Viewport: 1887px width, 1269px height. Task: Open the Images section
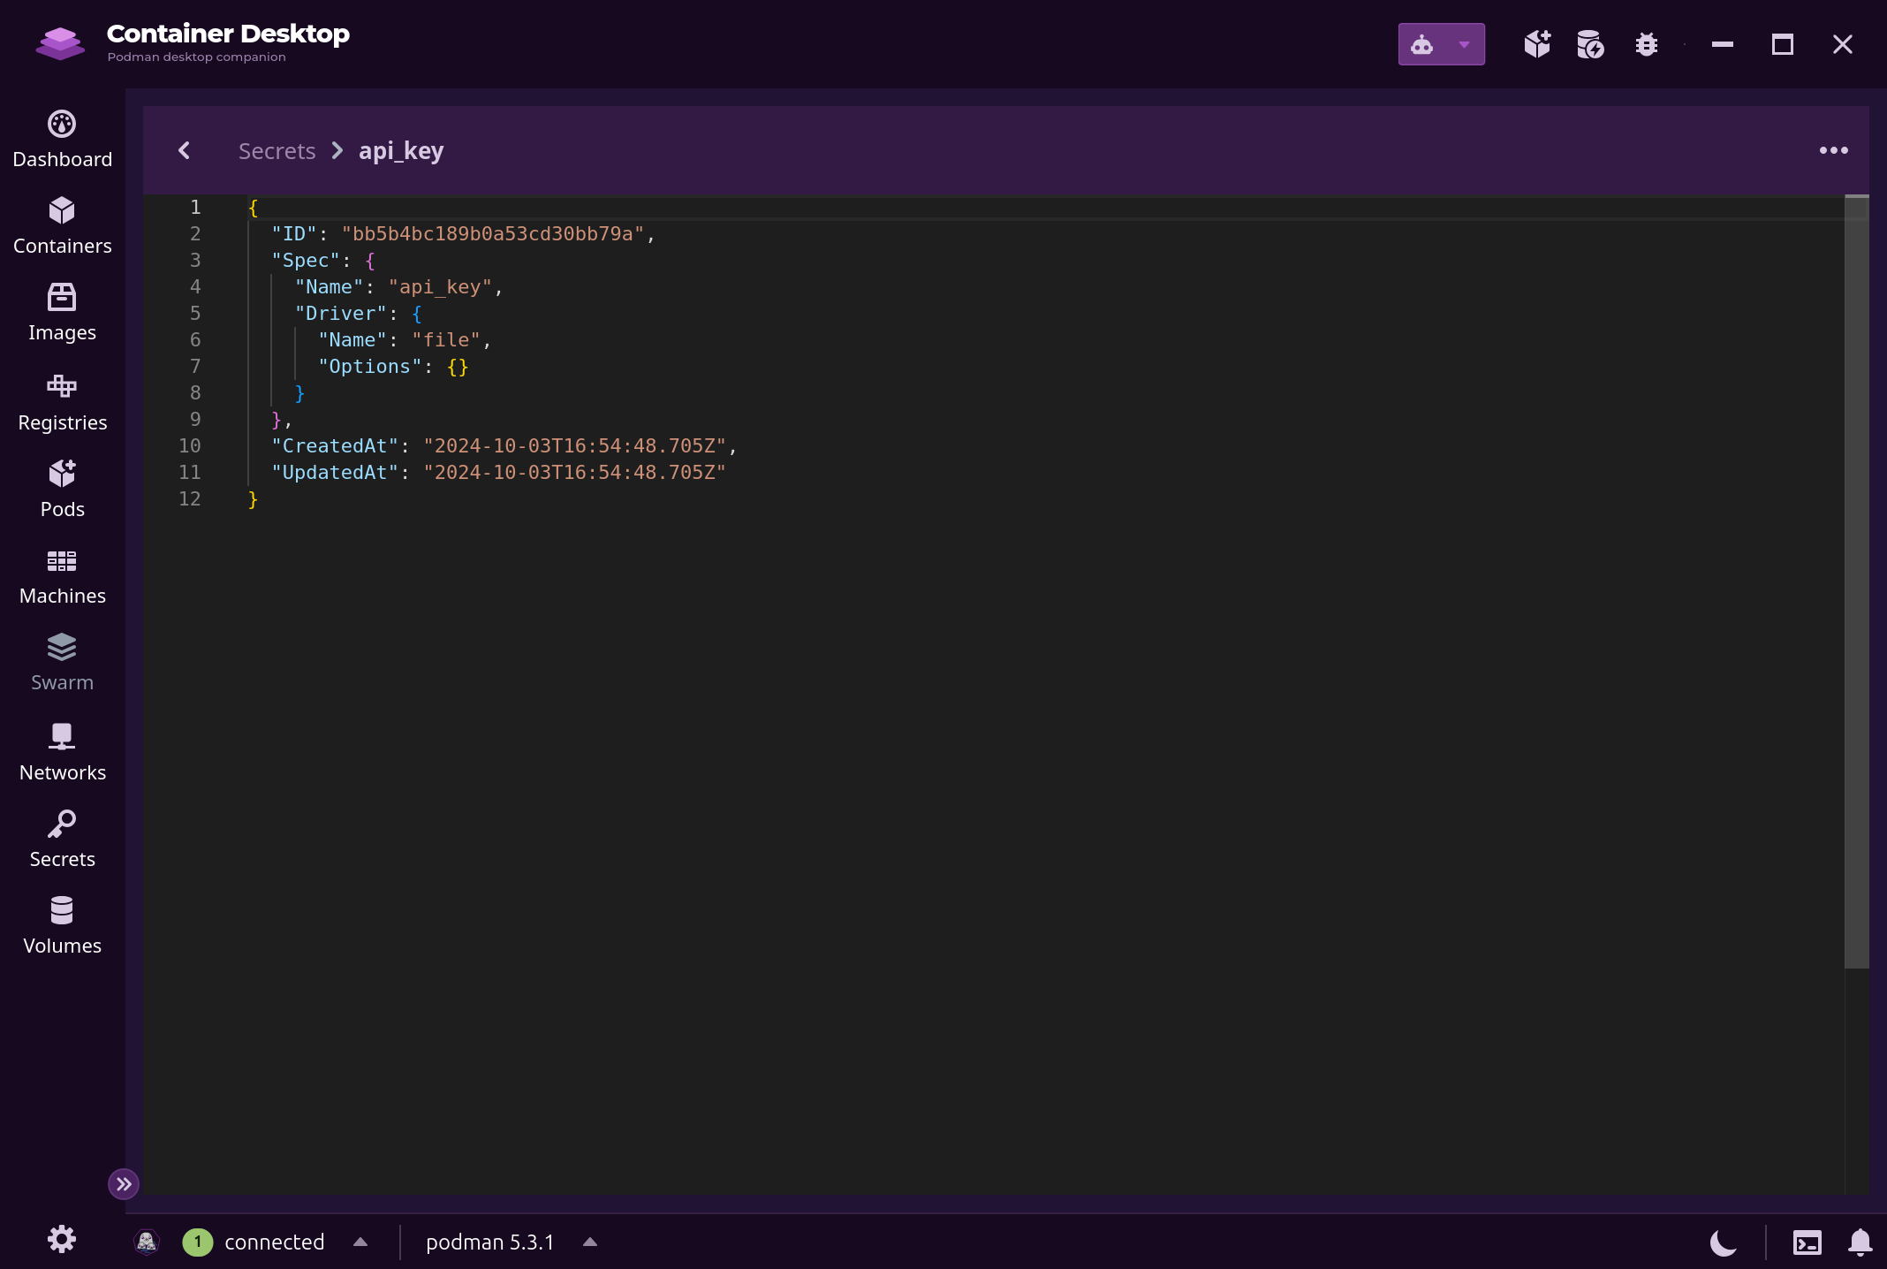(62, 313)
